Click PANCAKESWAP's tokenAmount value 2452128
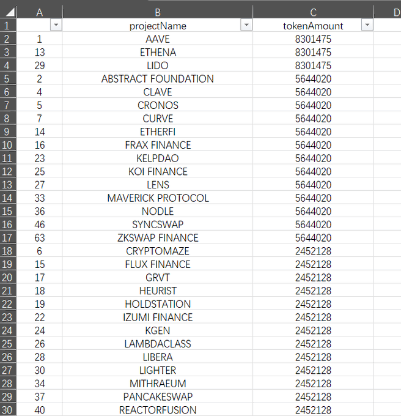 (x=313, y=397)
